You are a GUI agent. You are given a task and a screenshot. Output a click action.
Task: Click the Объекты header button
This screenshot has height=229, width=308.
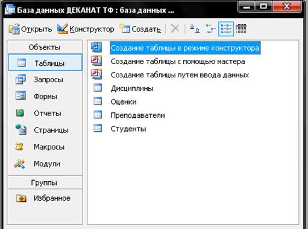pyautogui.click(x=45, y=47)
